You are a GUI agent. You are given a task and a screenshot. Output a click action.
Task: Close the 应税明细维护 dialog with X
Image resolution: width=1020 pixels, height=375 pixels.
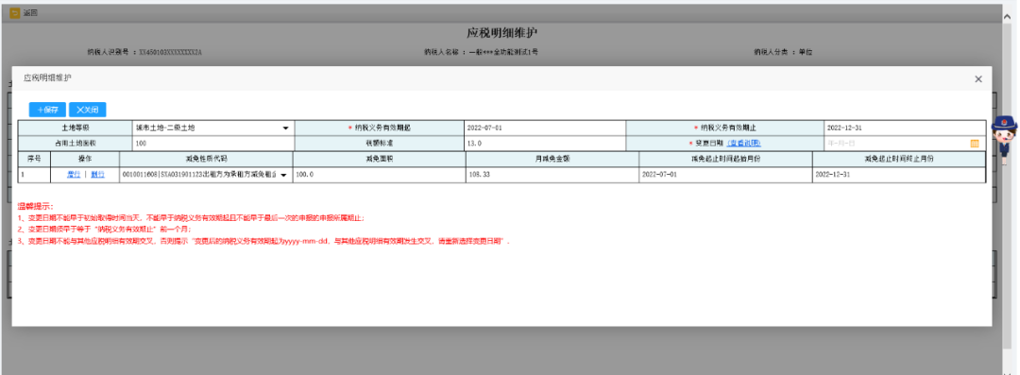tap(978, 78)
